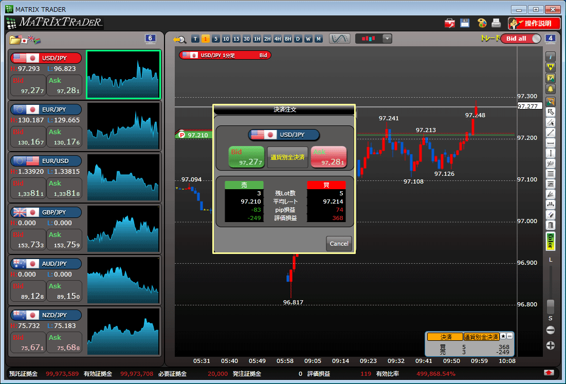
Task: Select the 1H timeframe
Action: click(x=257, y=39)
